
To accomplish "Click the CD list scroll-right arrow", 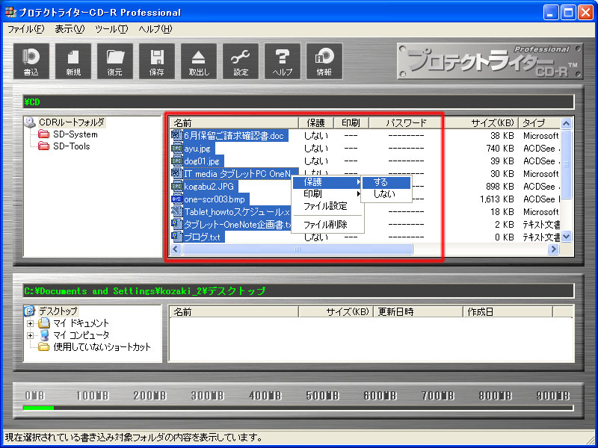I will [553, 249].
